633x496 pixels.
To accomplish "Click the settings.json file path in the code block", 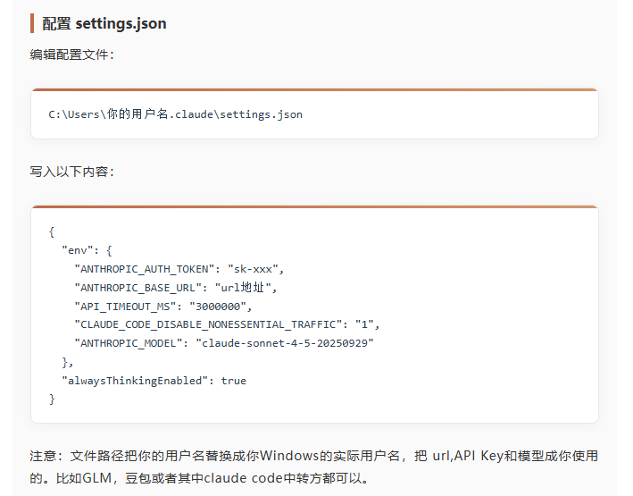I will point(176,114).
